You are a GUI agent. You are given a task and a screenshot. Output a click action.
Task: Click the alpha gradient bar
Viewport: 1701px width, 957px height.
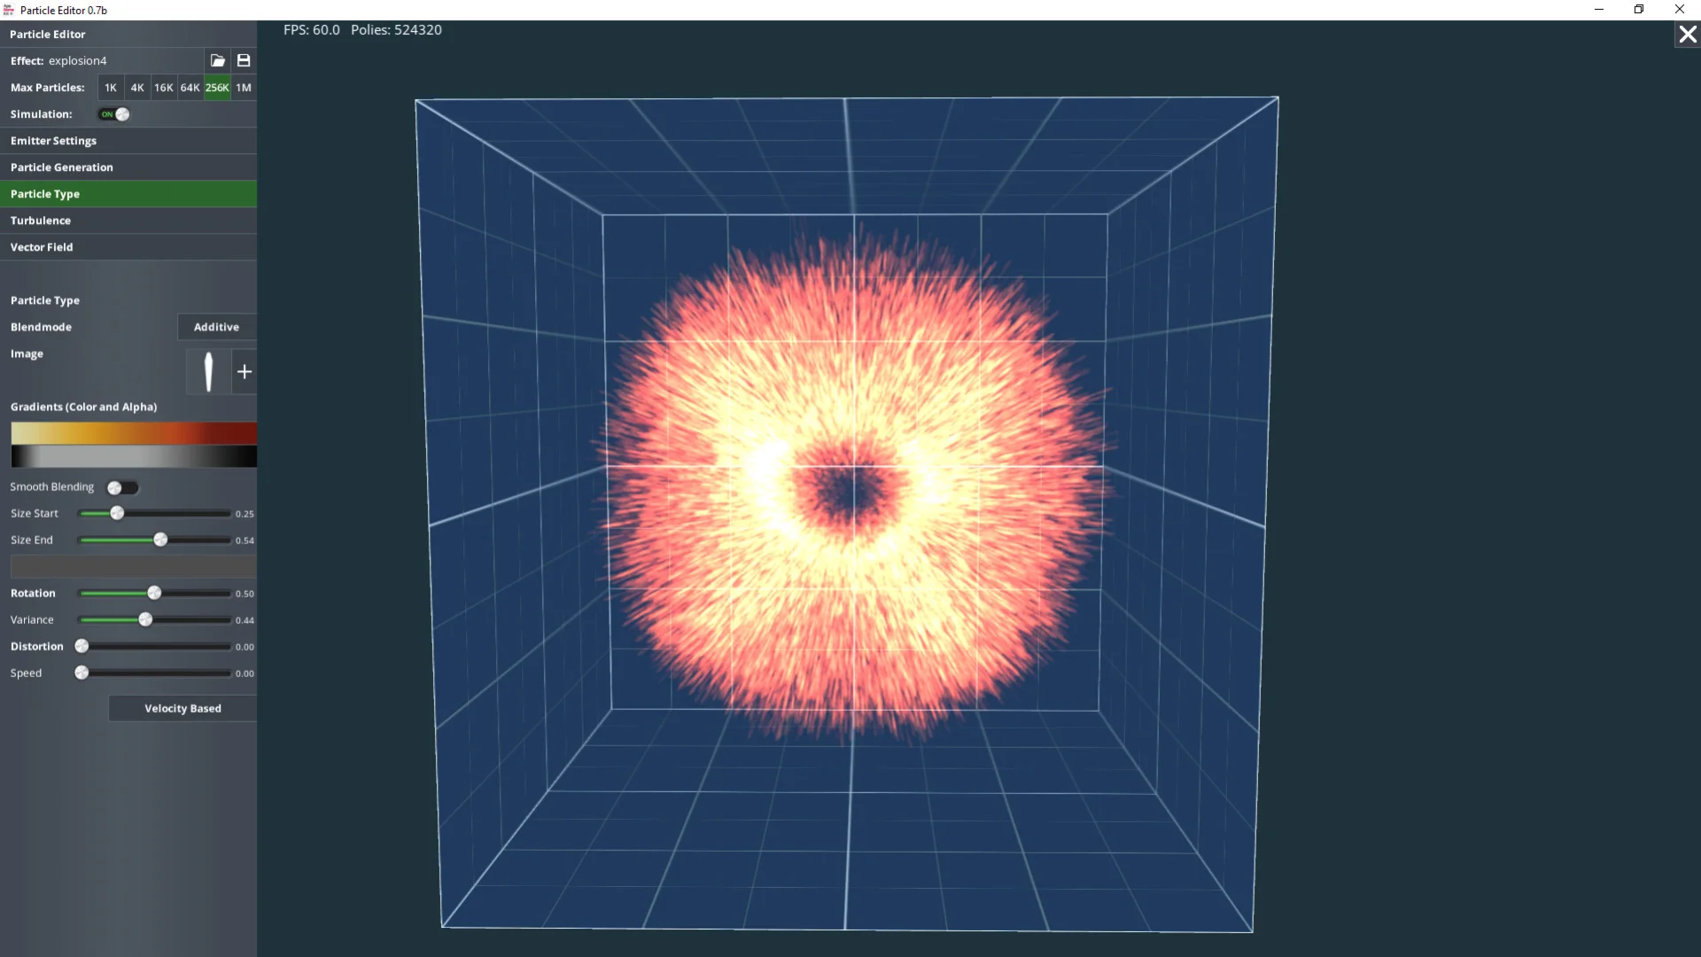pos(134,456)
